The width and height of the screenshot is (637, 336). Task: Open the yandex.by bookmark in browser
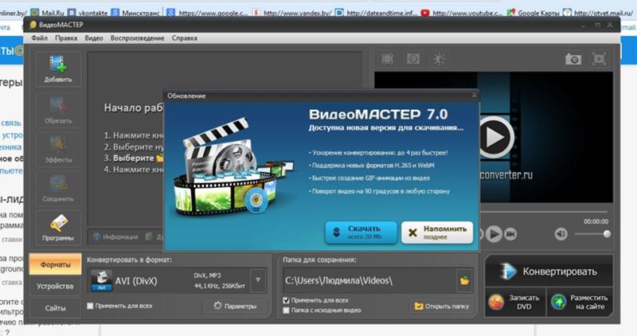[292, 13]
